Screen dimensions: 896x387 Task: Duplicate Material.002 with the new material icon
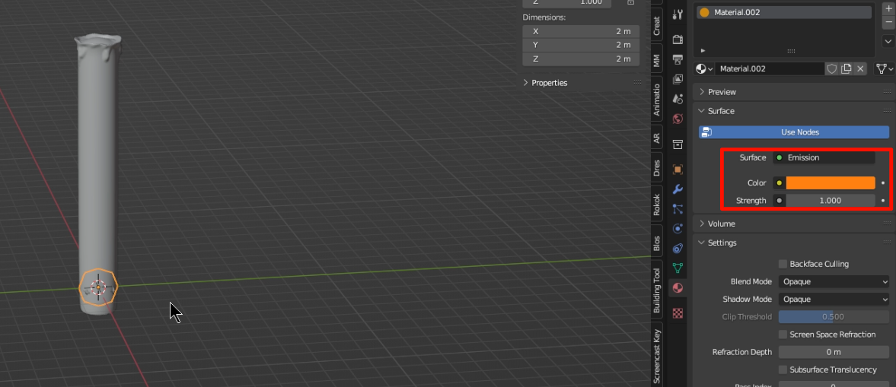click(x=847, y=68)
